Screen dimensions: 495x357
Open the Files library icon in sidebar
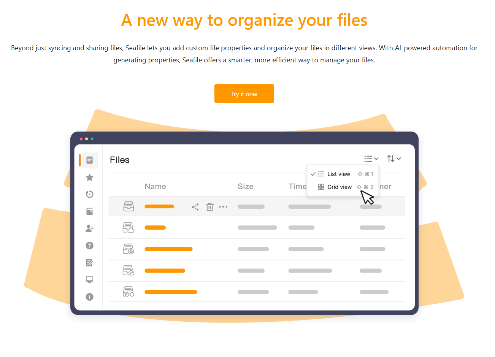tap(90, 160)
